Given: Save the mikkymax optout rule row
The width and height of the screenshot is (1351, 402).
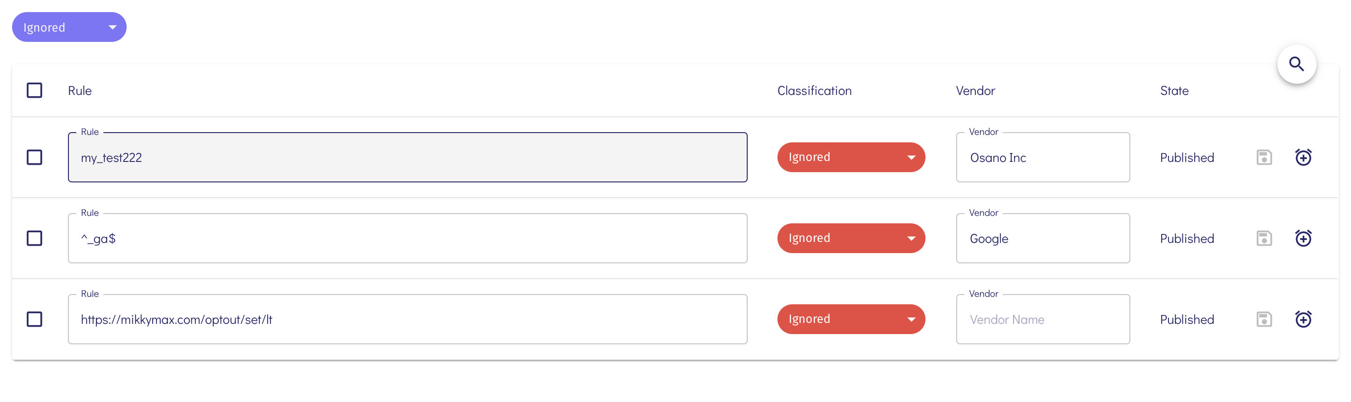Looking at the screenshot, I should pyautogui.click(x=1264, y=319).
